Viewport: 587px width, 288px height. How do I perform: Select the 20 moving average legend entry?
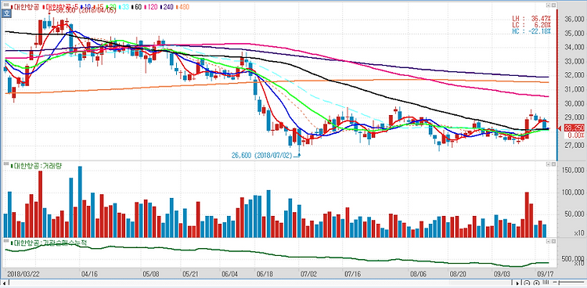pyautogui.click(x=112, y=7)
